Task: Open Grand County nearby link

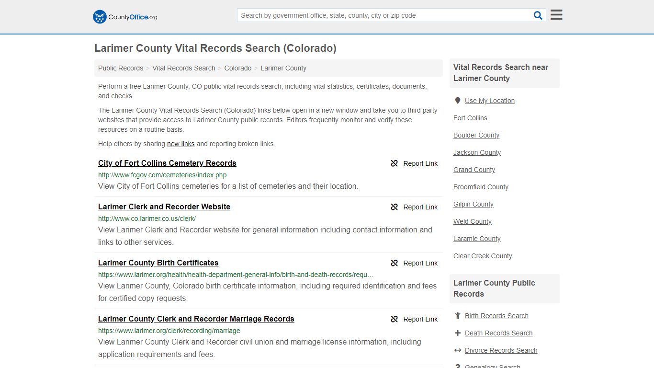Action: (x=474, y=170)
